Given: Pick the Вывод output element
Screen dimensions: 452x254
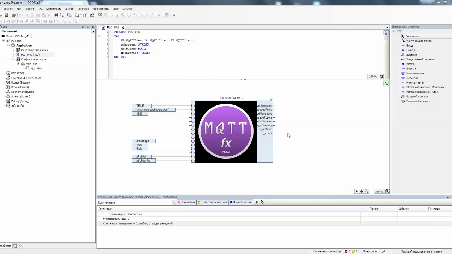Looking at the screenshot, I should [x=410, y=50].
